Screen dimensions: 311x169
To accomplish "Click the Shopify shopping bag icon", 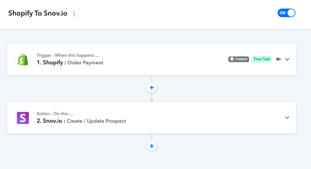I will [x=23, y=60].
